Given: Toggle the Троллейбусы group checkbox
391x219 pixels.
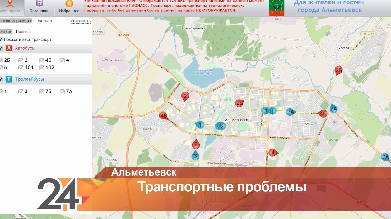Looking at the screenshot, I should point(1,79).
